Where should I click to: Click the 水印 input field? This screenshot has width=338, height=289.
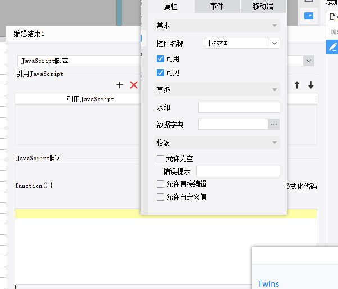239,107
